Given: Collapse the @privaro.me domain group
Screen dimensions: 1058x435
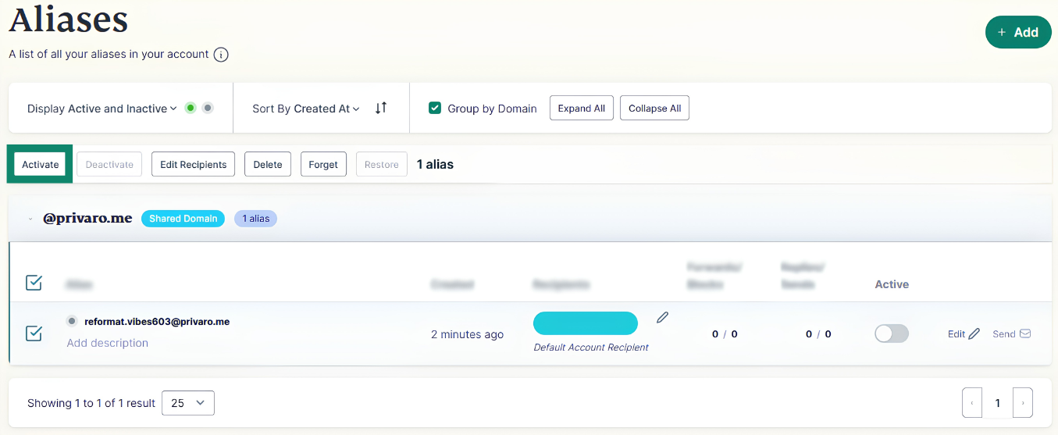Looking at the screenshot, I should tap(30, 219).
